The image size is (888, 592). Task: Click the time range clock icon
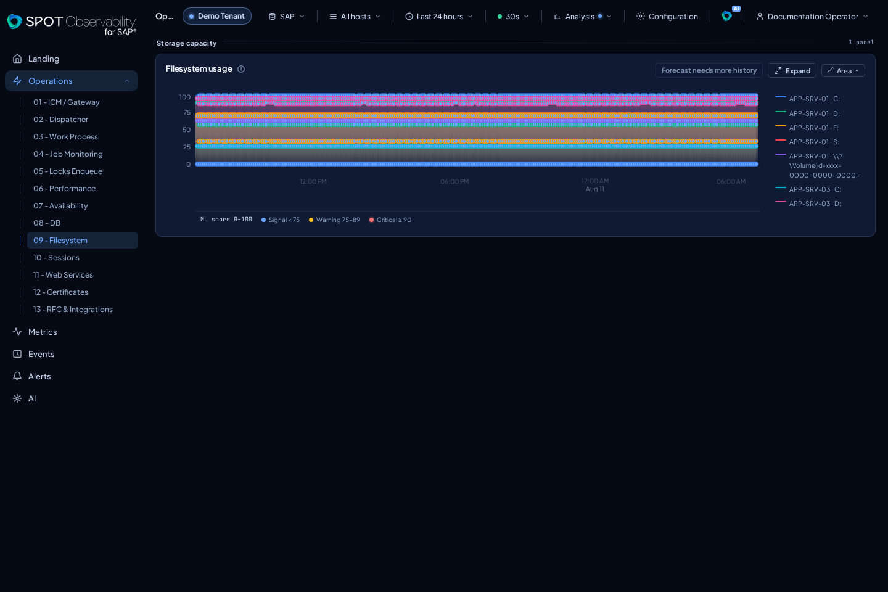coord(409,17)
